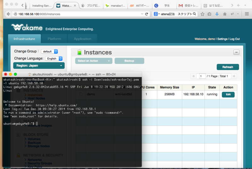Open Host Nodes link behind terminal
The width and height of the screenshot is (252, 169).
pos(36,98)
